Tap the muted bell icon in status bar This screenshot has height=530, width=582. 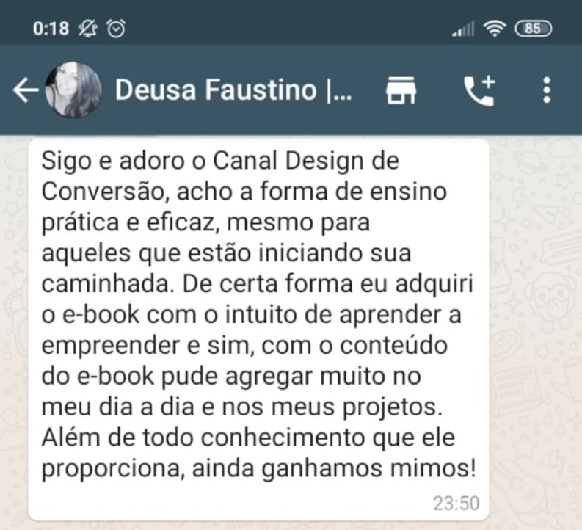pos(87,29)
